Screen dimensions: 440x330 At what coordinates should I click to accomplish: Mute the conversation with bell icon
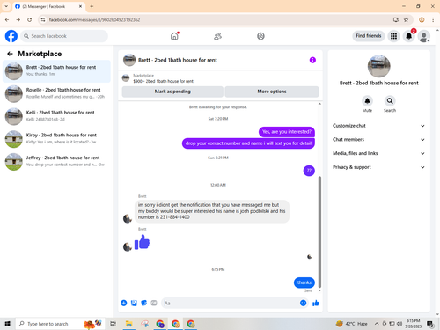pyautogui.click(x=367, y=101)
